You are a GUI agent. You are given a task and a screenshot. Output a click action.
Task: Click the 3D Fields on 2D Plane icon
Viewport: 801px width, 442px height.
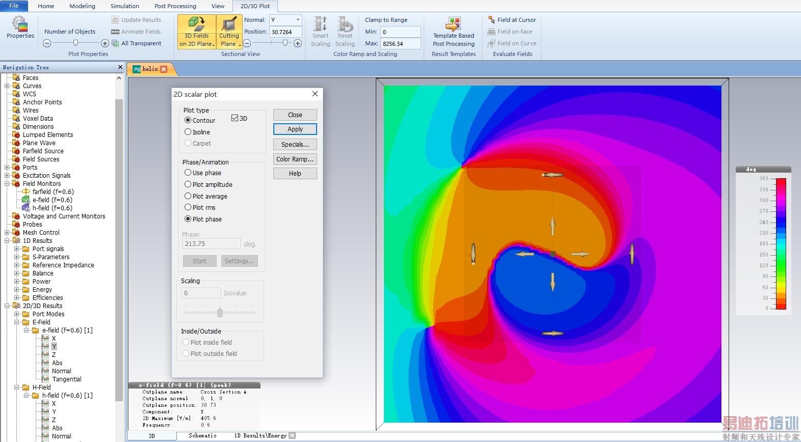196,31
